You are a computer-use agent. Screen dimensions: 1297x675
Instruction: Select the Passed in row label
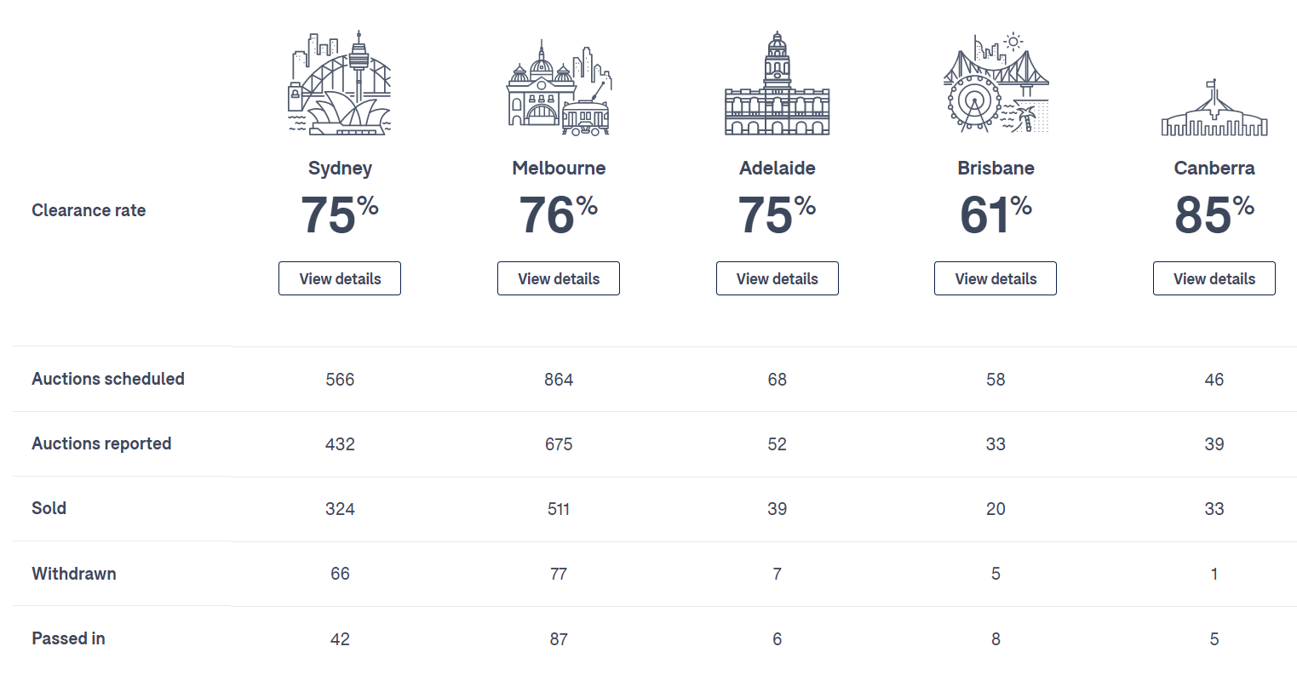click(68, 638)
